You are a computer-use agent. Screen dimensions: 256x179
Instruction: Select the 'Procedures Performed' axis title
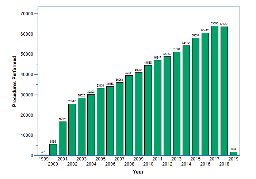(15, 81)
